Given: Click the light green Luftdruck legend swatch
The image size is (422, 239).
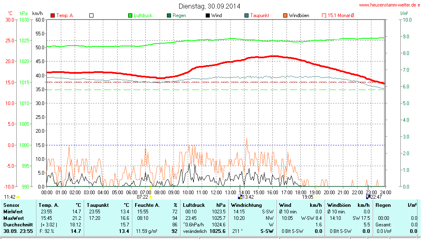Looking at the screenshot, I should [130, 15].
